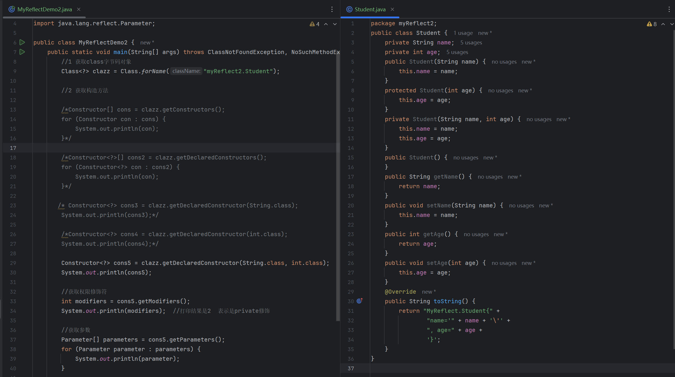Close the MyReflectDemo2.java tab
This screenshot has width=675, height=377.
click(x=79, y=9)
